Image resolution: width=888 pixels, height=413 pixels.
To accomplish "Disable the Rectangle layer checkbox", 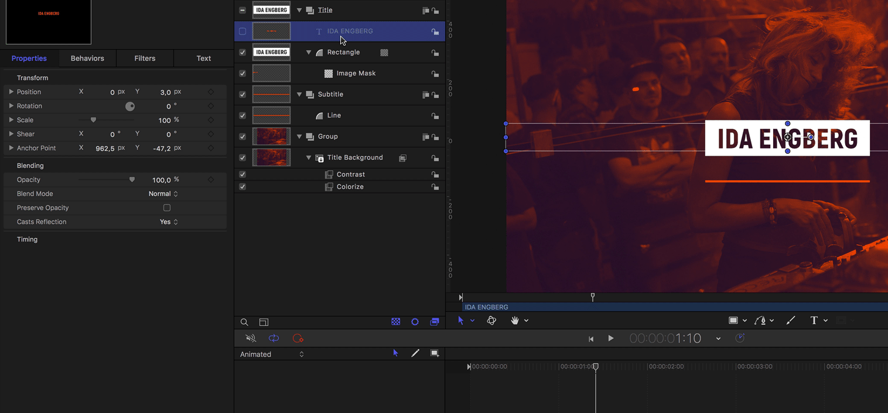I will tap(243, 53).
